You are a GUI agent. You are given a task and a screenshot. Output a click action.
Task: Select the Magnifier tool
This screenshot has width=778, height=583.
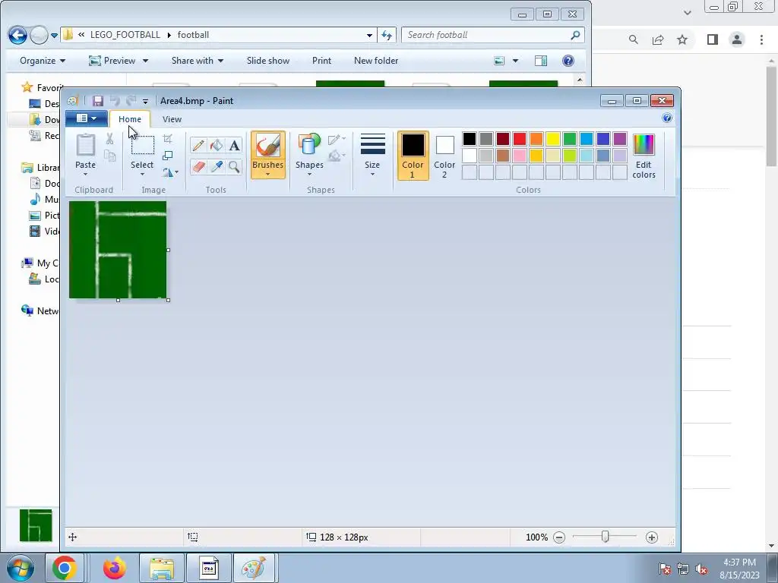234,166
